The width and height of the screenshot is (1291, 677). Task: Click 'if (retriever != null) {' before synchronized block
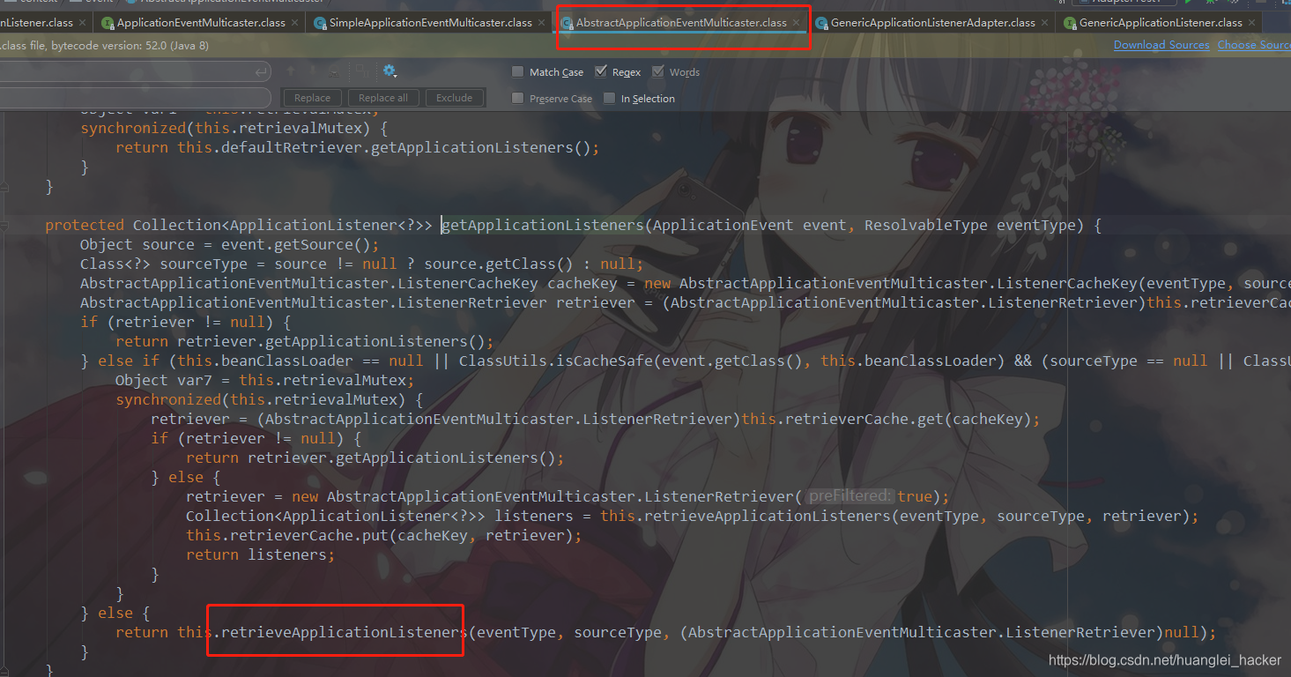[x=185, y=323]
